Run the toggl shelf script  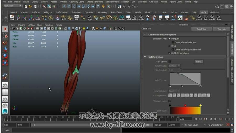[89, 18]
